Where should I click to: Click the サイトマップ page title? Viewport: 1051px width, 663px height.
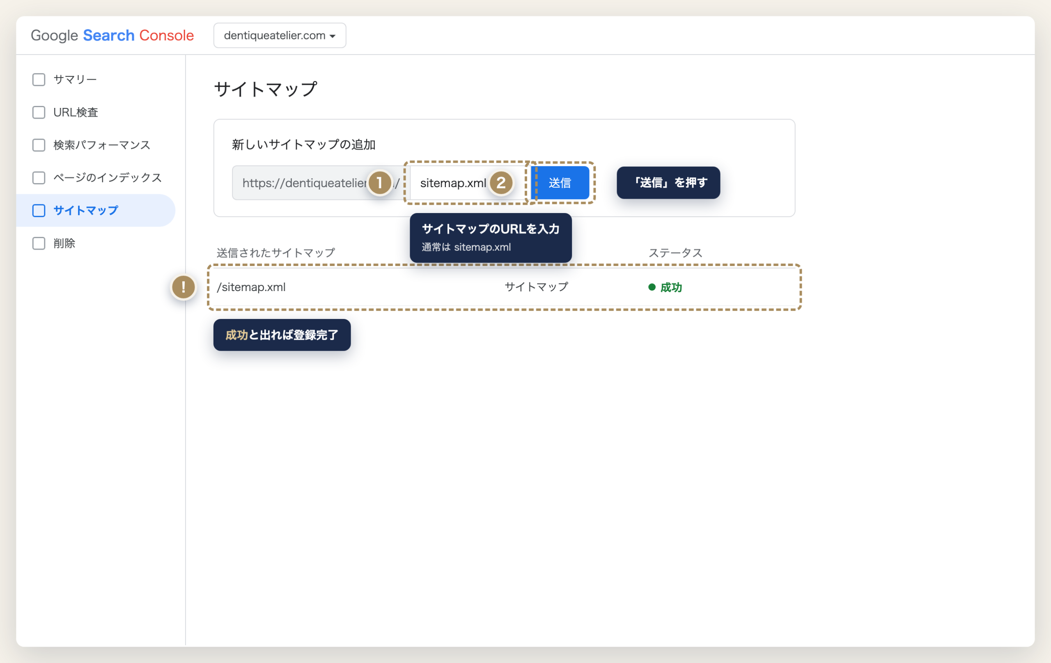[266, 89]
